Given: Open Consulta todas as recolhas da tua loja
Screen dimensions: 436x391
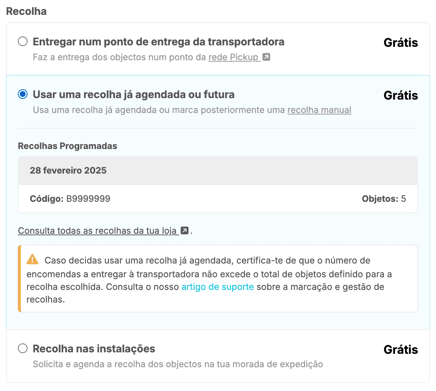Looking at the screenshot, I should (97, 231).
